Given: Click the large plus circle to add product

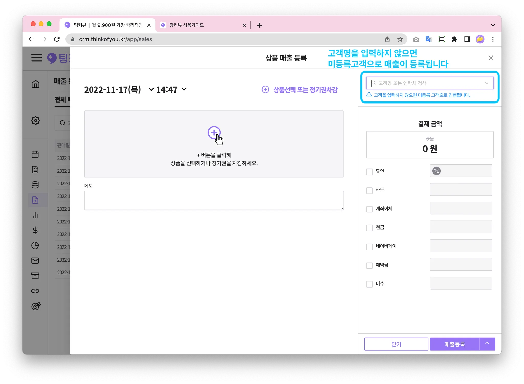Looking at the screenshot, I should click(x=214, y=132).
